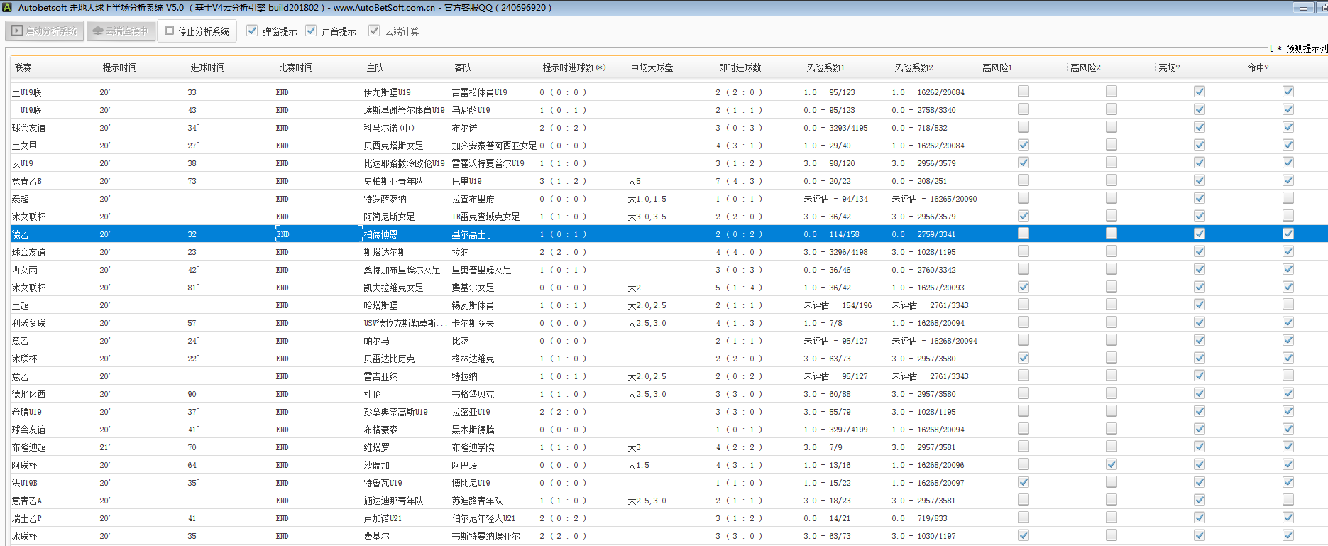
Task: Sort by the 联赛 column header
Action: tap(23, 67)
